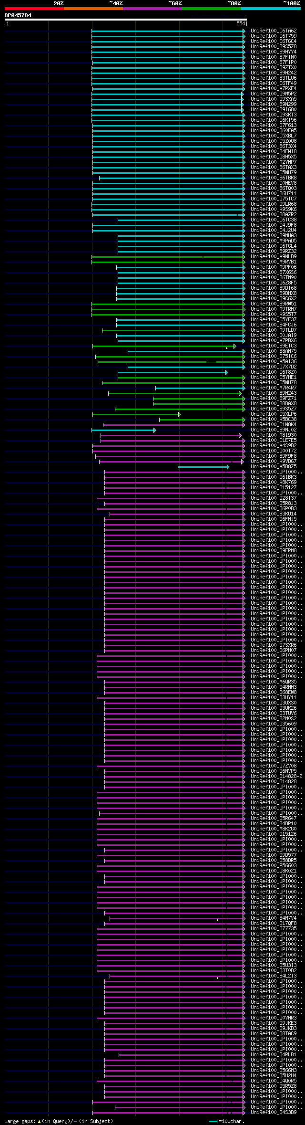Select the UniRef100_B4FNI8 label

(x=274, y=152)
